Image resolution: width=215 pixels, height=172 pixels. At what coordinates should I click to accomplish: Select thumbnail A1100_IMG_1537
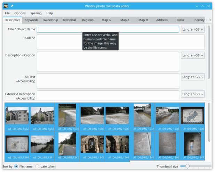142,117
